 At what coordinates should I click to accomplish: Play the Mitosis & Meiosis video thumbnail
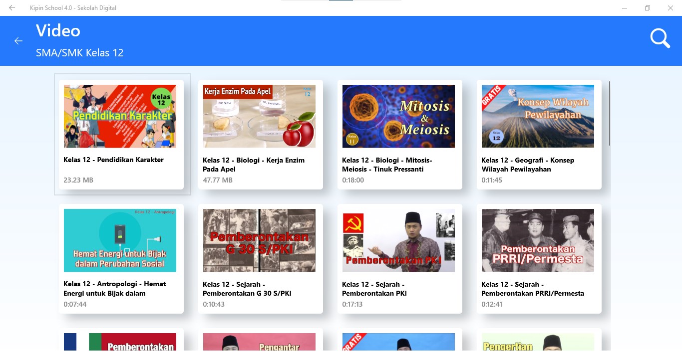pyautogui.click(x=398, y=116)
